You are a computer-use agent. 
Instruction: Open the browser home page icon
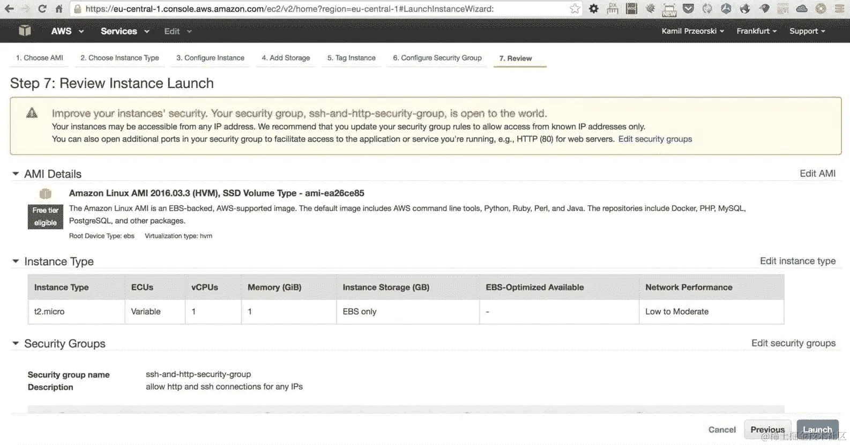click(59, 9)
